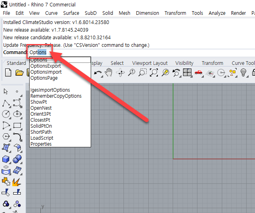Click the Select Objects shapes icon
This screenshot has height=213, width=255.
point(233,72)
